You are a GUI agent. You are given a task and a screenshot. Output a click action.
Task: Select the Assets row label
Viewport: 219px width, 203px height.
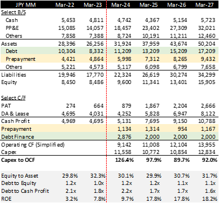click(9, 44)
